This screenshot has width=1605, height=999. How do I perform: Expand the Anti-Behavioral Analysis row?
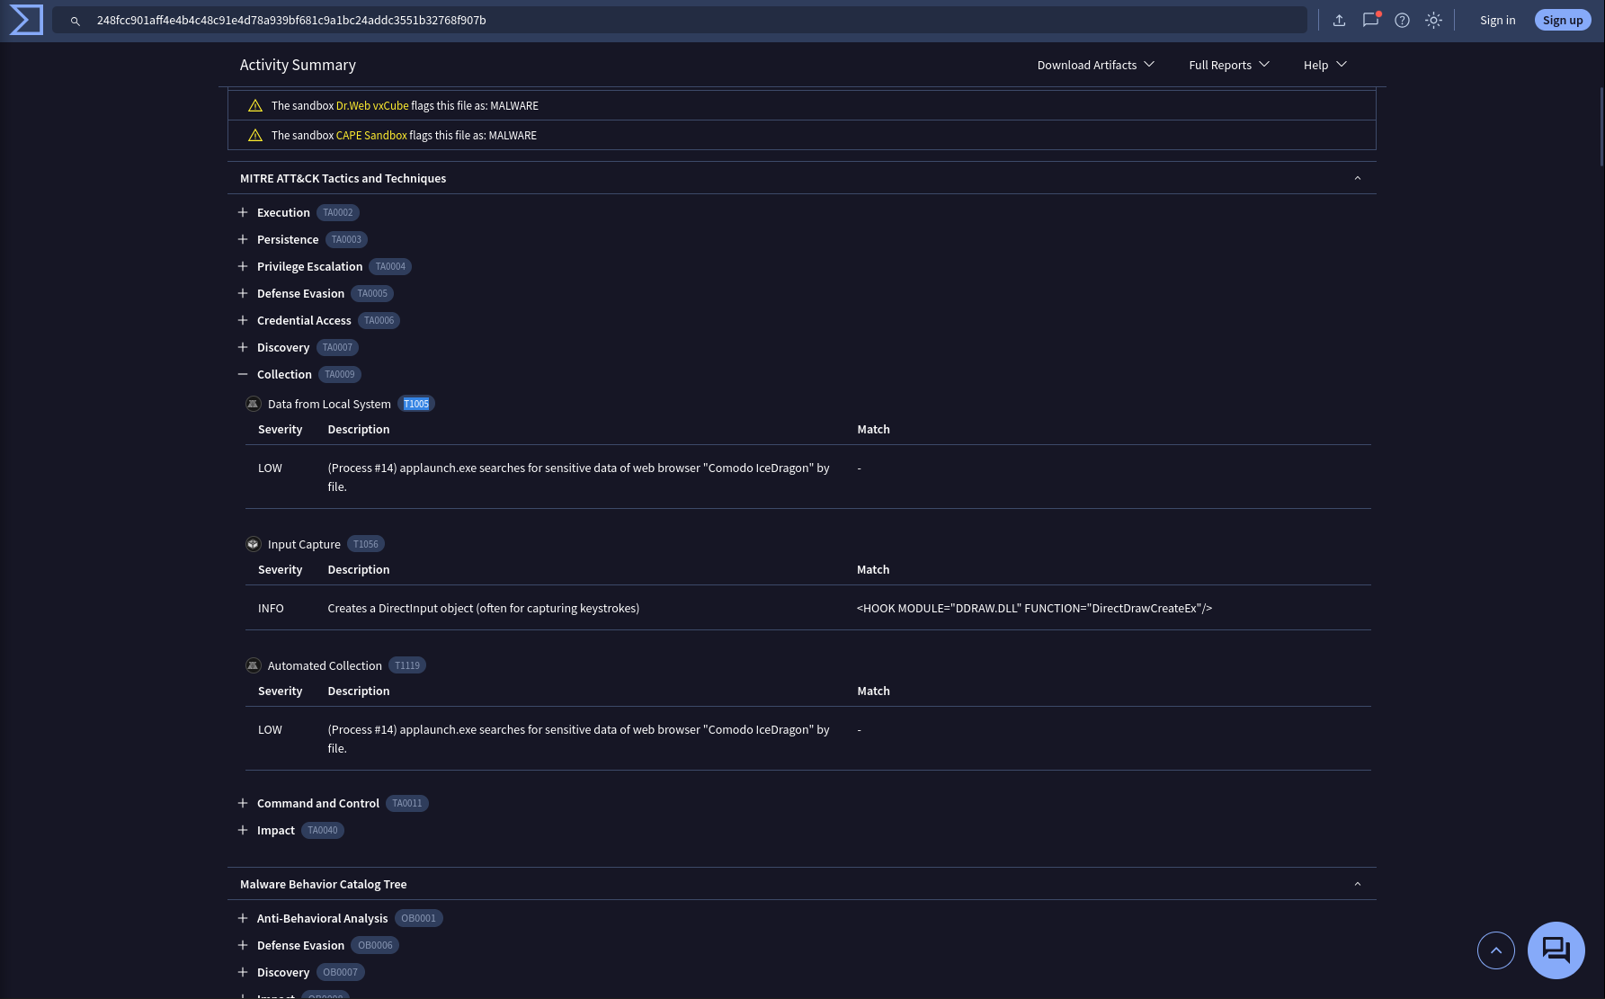pyautogui.click(x=243, y=918)
